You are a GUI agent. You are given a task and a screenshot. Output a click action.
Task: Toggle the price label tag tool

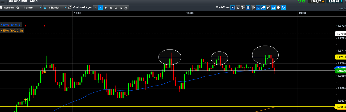(x=273, y=8)
